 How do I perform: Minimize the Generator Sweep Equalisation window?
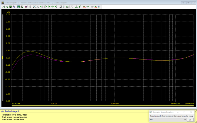point(178,112)
